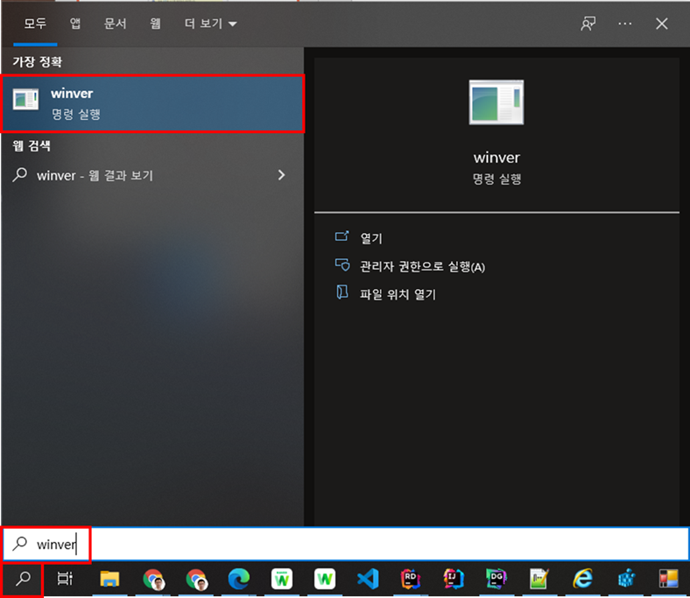Launch Microsoft Edge from the taskbar
This screenshot has width=690, height=598.
point(239,579)
